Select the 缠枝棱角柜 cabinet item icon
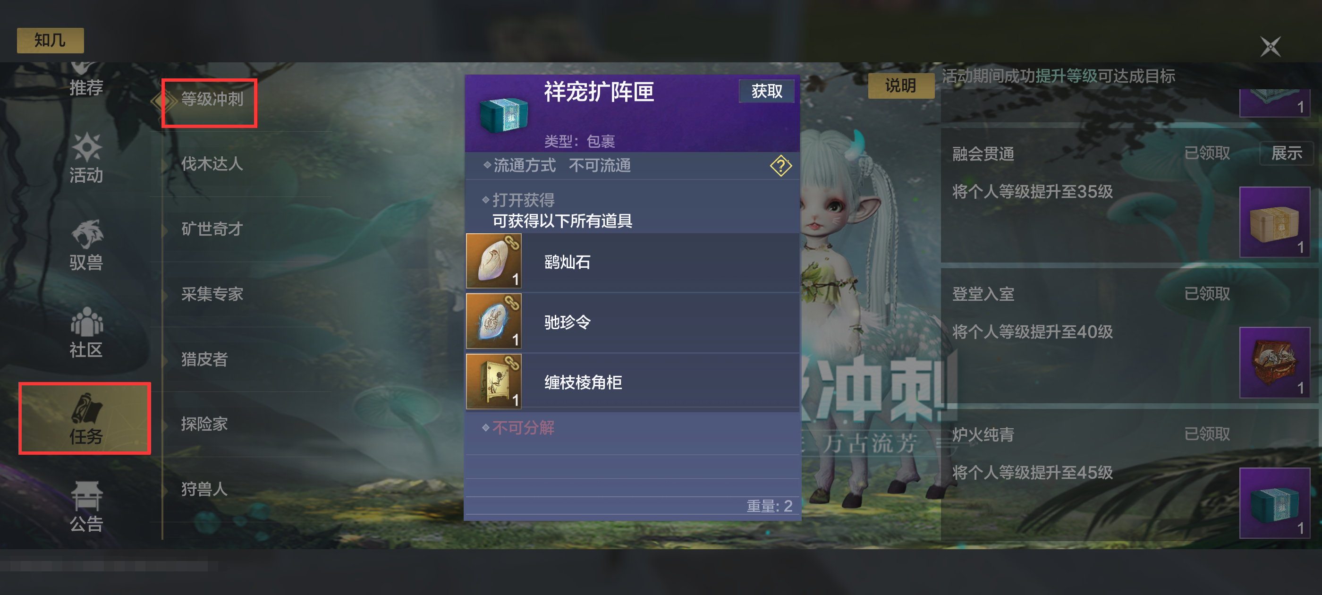1322x595 pixels. [x=494, y=382]
